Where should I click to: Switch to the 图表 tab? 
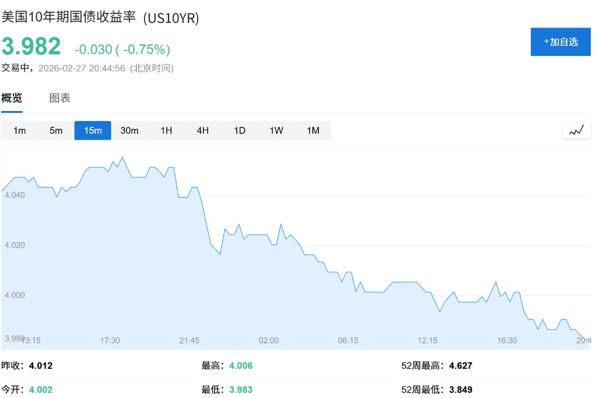coord(60,98)
